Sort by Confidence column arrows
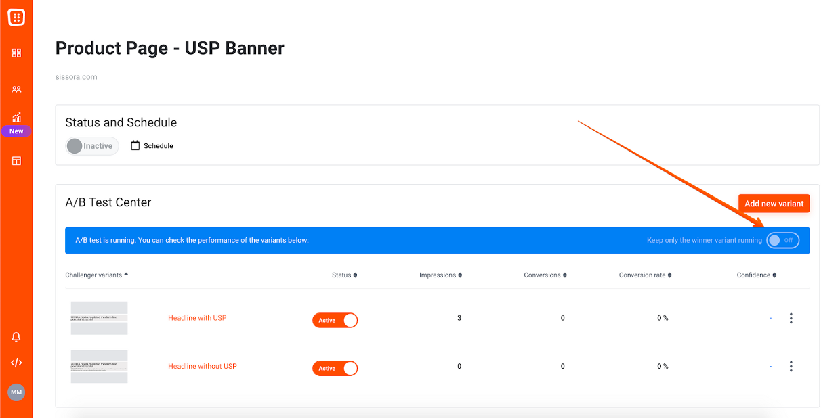840x418 pixels. click(776, 275)
